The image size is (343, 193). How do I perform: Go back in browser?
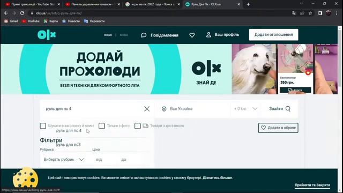tap(6, 13)
